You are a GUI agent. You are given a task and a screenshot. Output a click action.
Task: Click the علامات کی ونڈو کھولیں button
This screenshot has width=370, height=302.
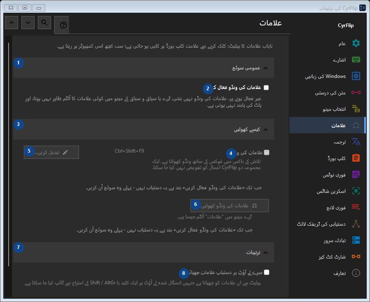(229, 206)
